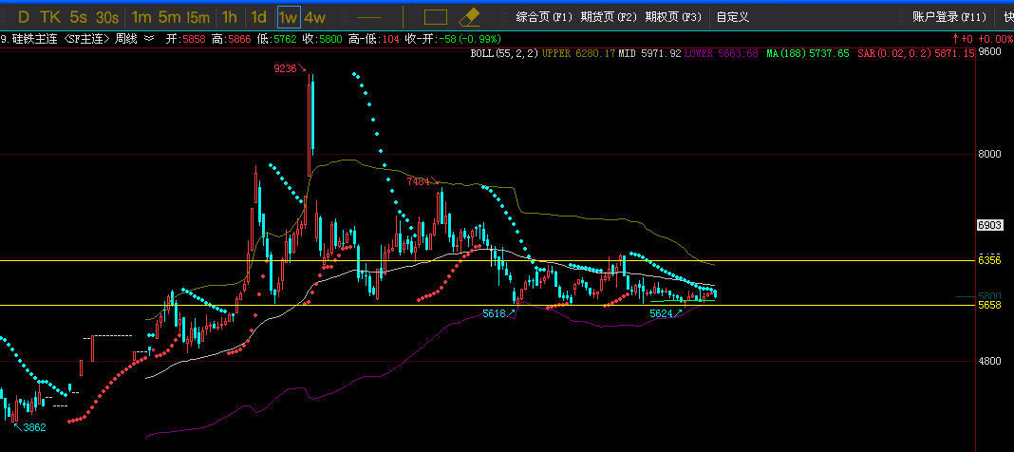Image resolution: width=1014 pixels, height=452 pixels.
Task: Click the 4800 price axis label
Action: [990, 361]
